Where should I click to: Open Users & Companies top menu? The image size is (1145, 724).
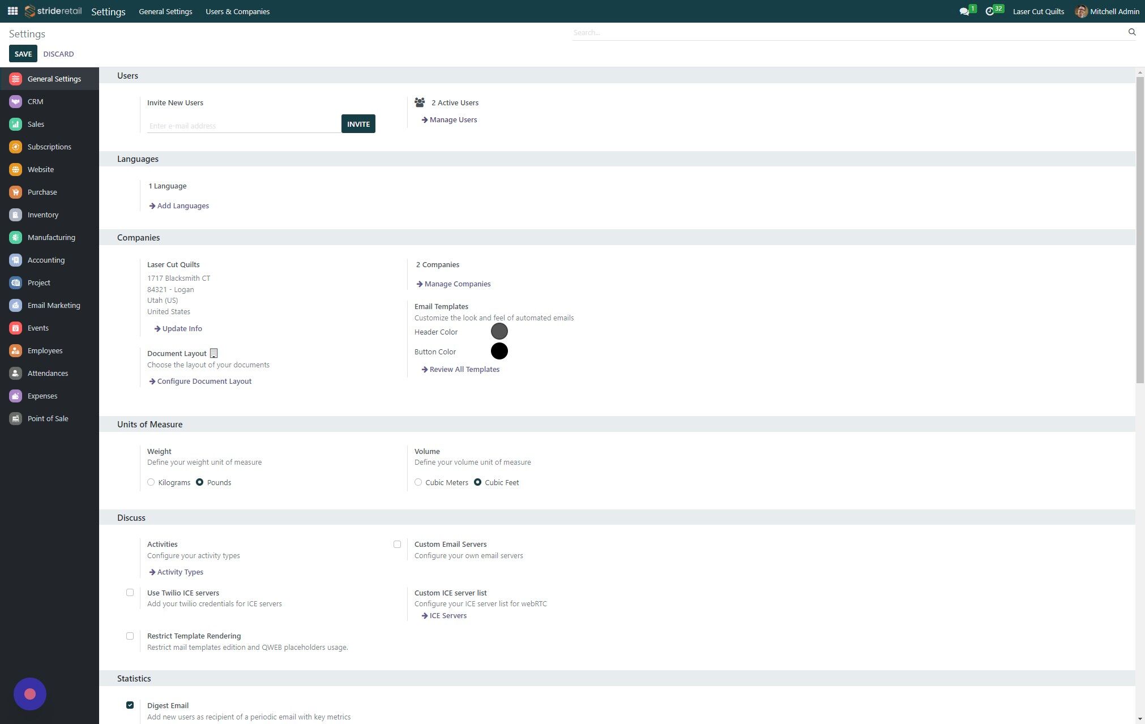point(237,11)
